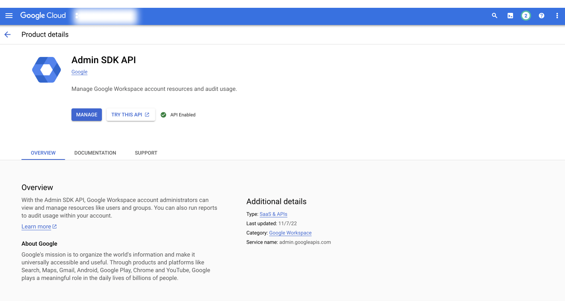Click the SaaS & APIs type link
Image resolution: width=565 pixels, height=301 pixels.
pos(273,214)
